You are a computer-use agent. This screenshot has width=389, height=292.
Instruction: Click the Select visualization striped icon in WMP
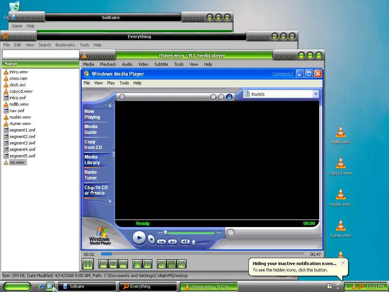click(x=213, y=97)
